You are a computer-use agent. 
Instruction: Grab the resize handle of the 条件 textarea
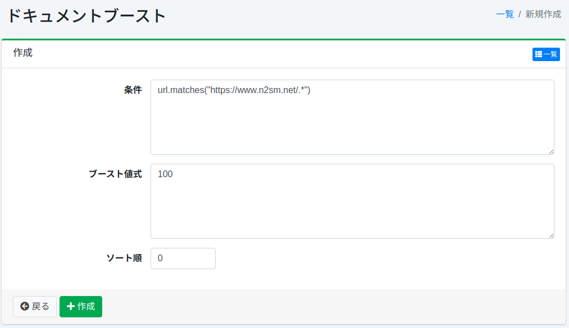click(551, 151)
